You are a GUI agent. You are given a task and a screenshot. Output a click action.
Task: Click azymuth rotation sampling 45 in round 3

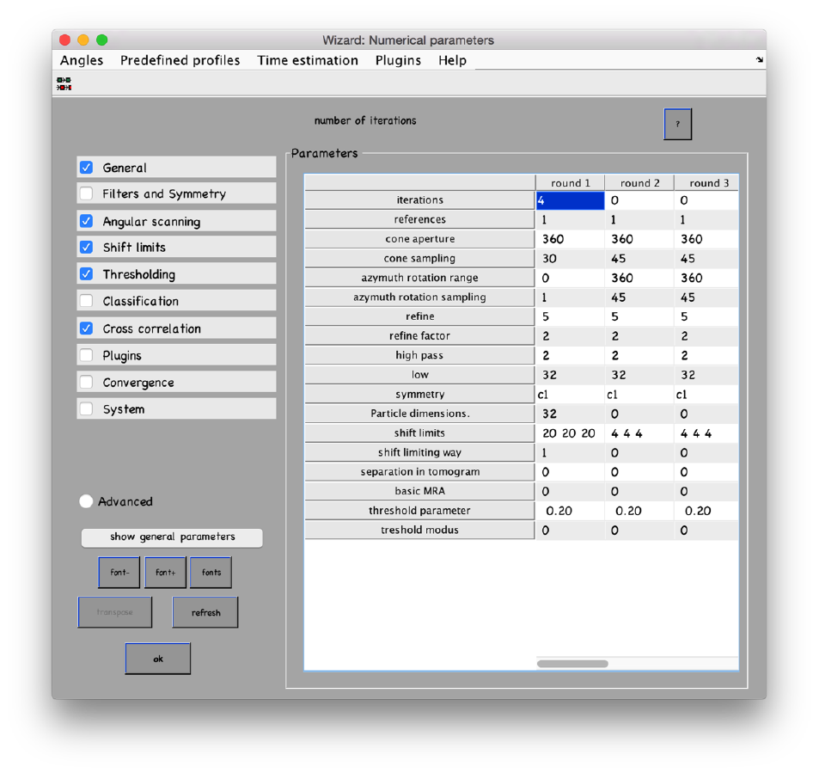click(x=706, y=297)
